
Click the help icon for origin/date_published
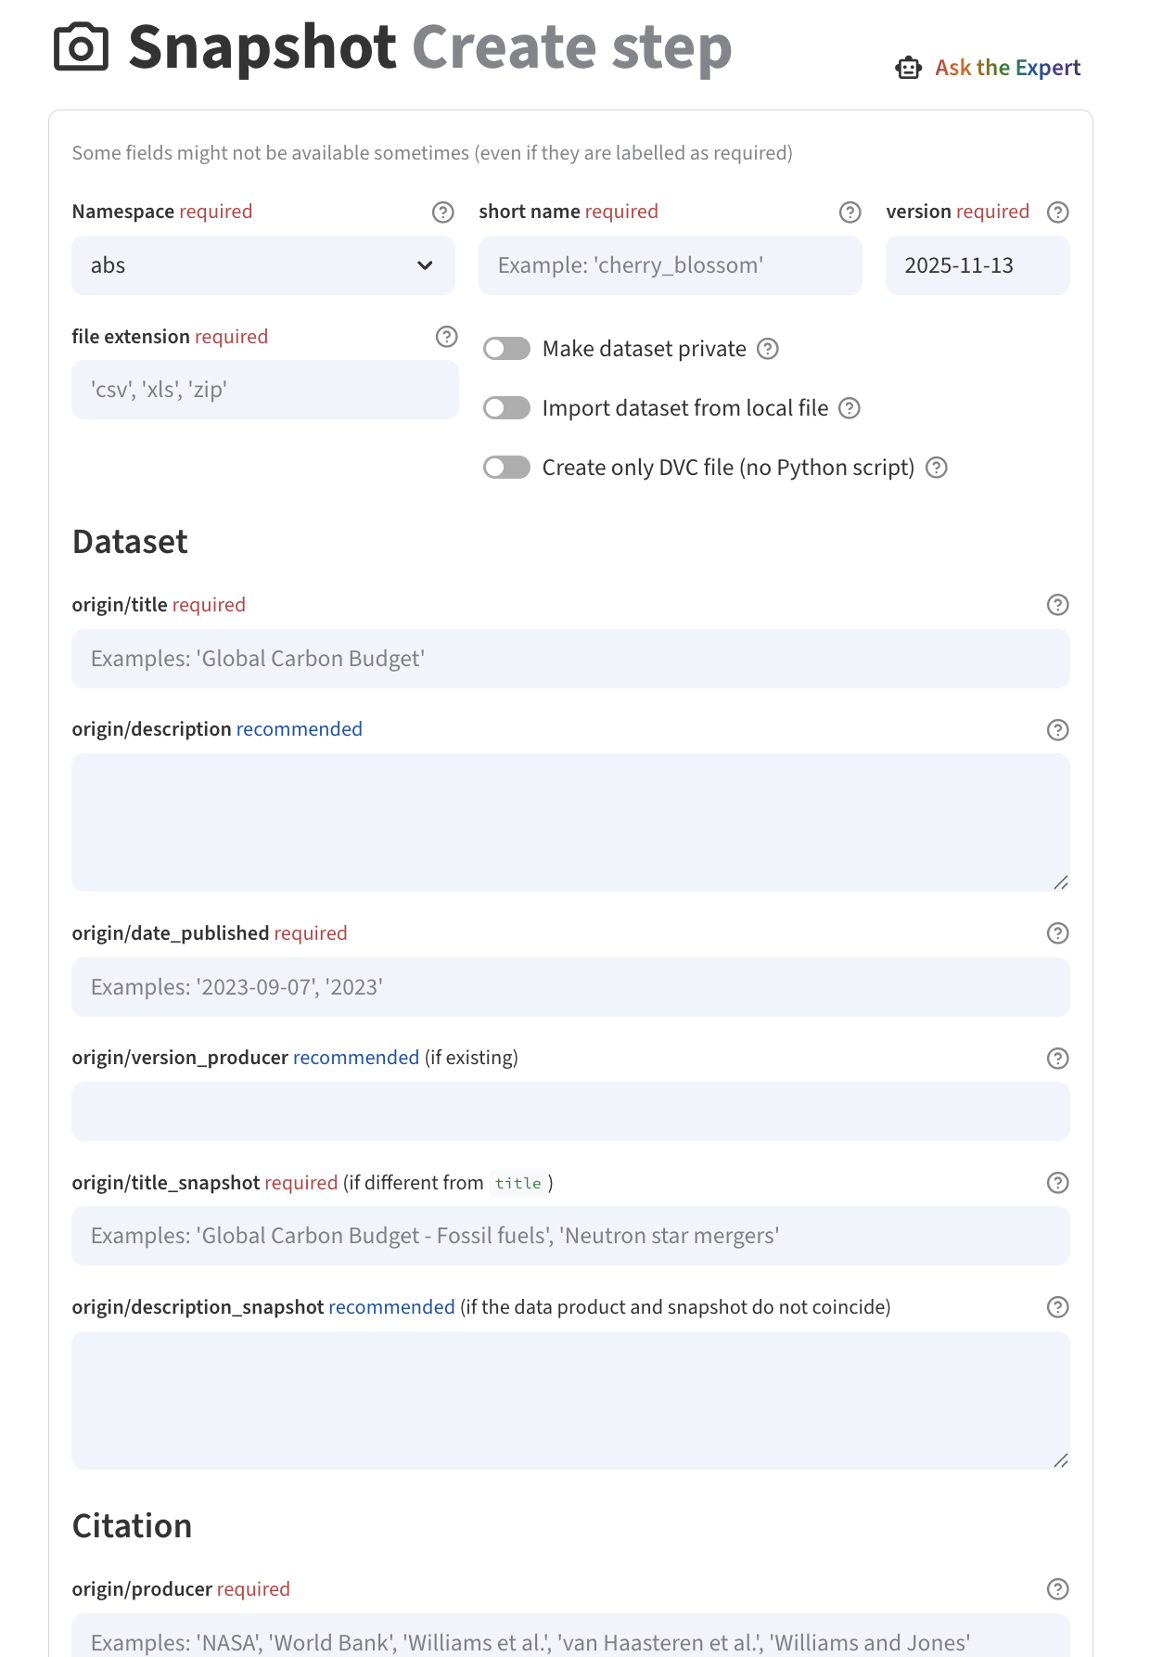point(1058,933)
